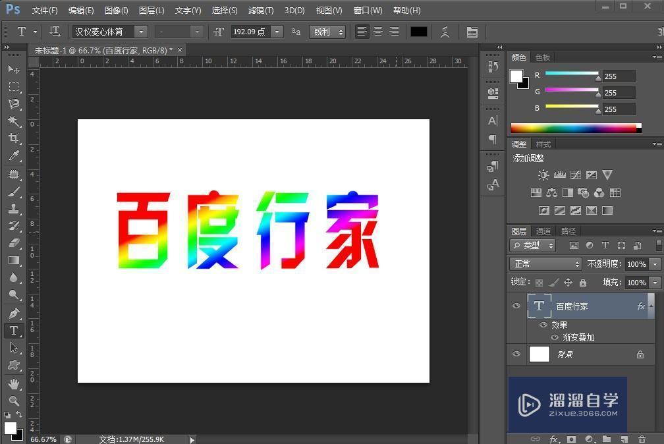The width and height of the screenshot is (664, 444).
Task: Click the Create warped text icon
Action: click(445, 32)
